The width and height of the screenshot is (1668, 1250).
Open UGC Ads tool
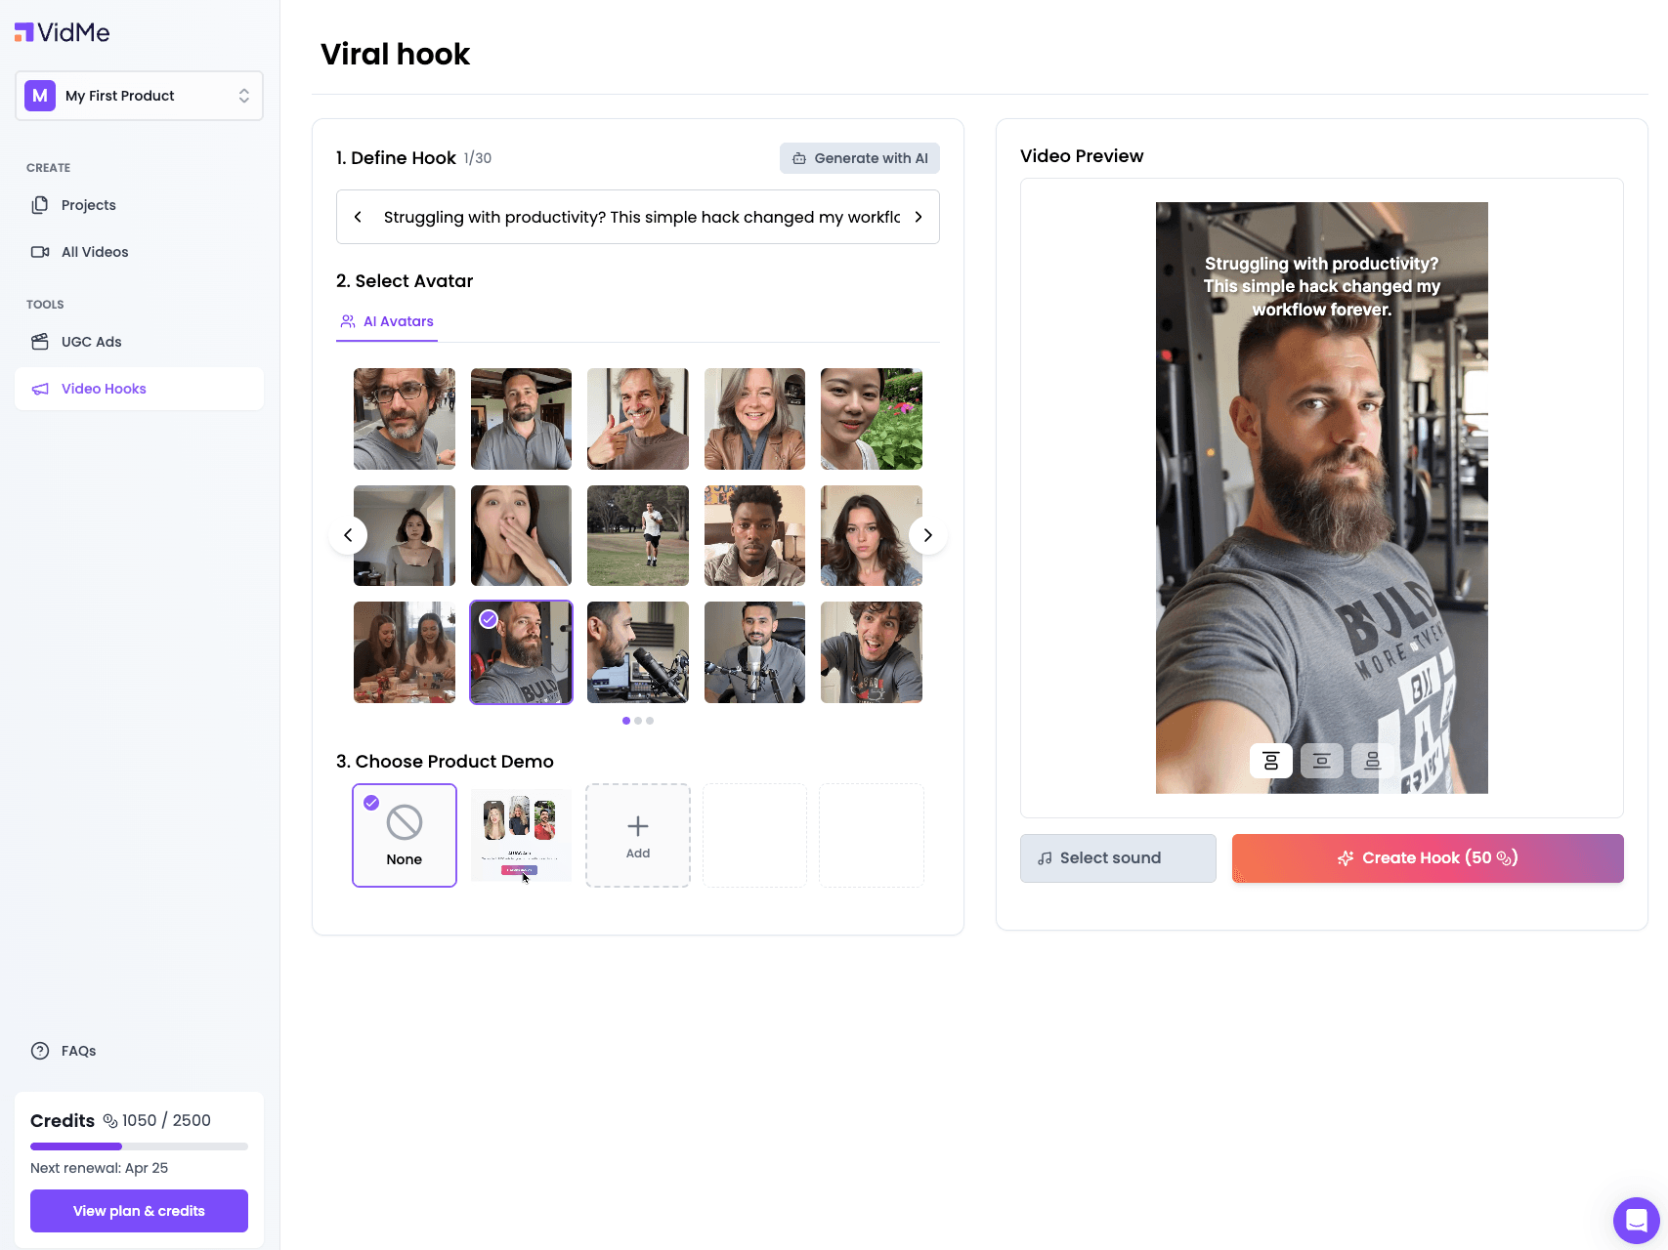(x=91, y=342)
